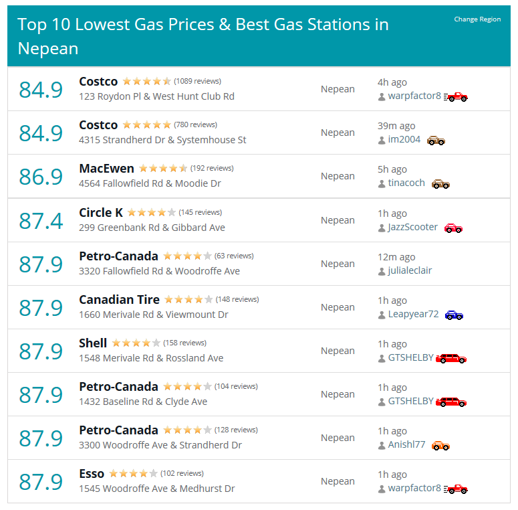Click the red car icon beside JazzScooter

coord(453,228)
